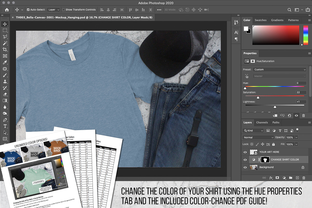
Task: Filter layers for pixel layers
Action: click(x=268, y=131)
